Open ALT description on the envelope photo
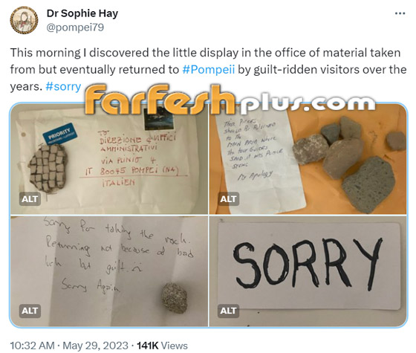The height and width of the screenshot is (353, 416). pyautogui.click(x=30, y=199)
